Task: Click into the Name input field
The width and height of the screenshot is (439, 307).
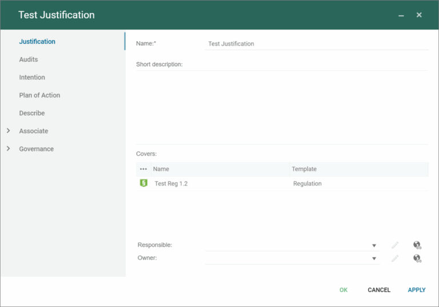Action: (316, 44)
